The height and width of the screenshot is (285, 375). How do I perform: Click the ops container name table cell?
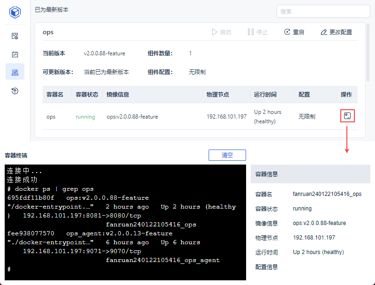point(51,117)
